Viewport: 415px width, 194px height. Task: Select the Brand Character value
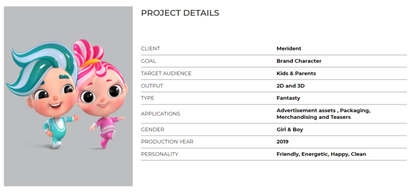[x=299, y=61]
